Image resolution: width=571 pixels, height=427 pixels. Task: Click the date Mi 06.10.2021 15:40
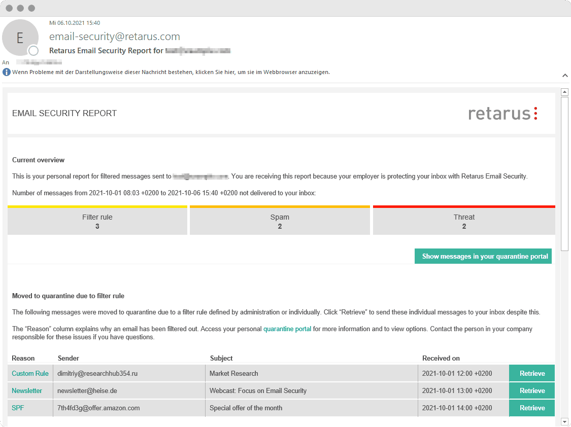click(75, 23)
